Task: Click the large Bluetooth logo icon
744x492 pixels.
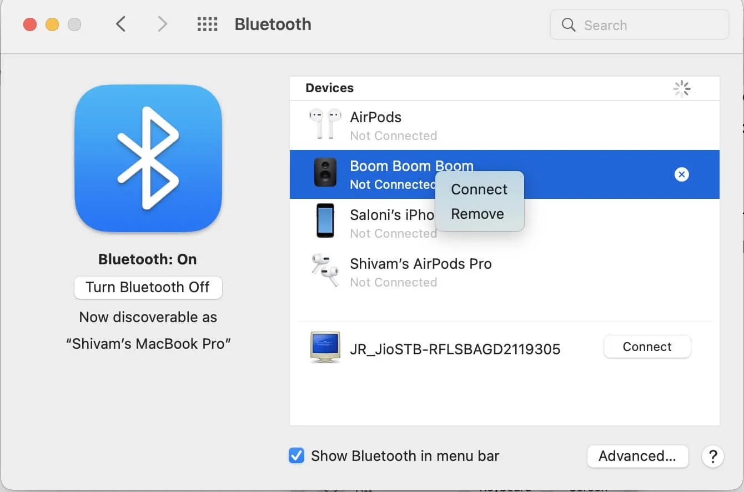Action: pos(148,158)
